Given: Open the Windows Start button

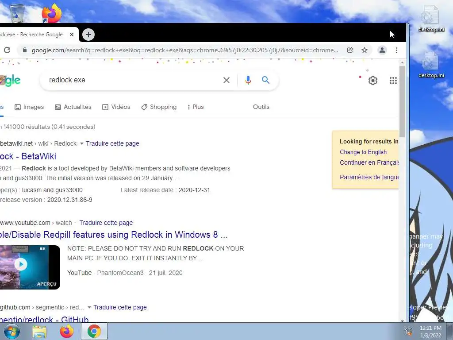Looking at the screenshot, I should 11,331.
